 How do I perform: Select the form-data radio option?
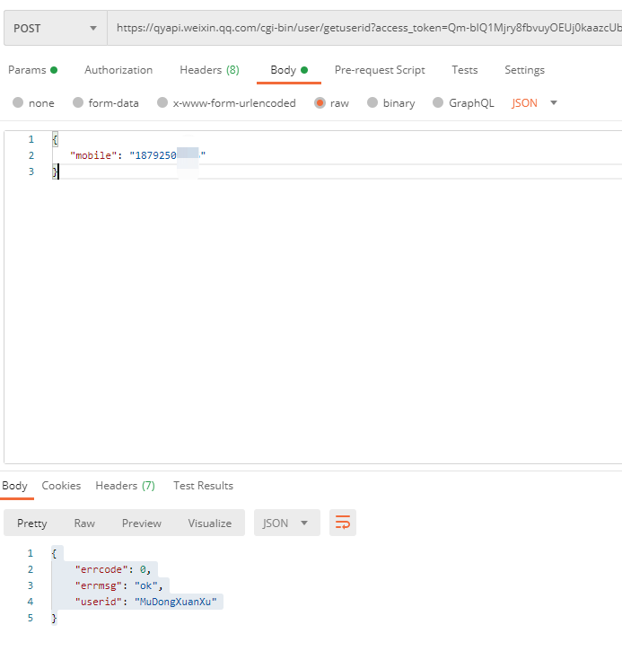click(78, 103)
